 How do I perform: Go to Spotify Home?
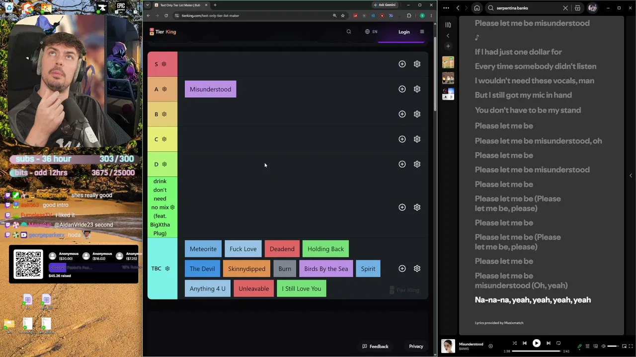point(477,8)
